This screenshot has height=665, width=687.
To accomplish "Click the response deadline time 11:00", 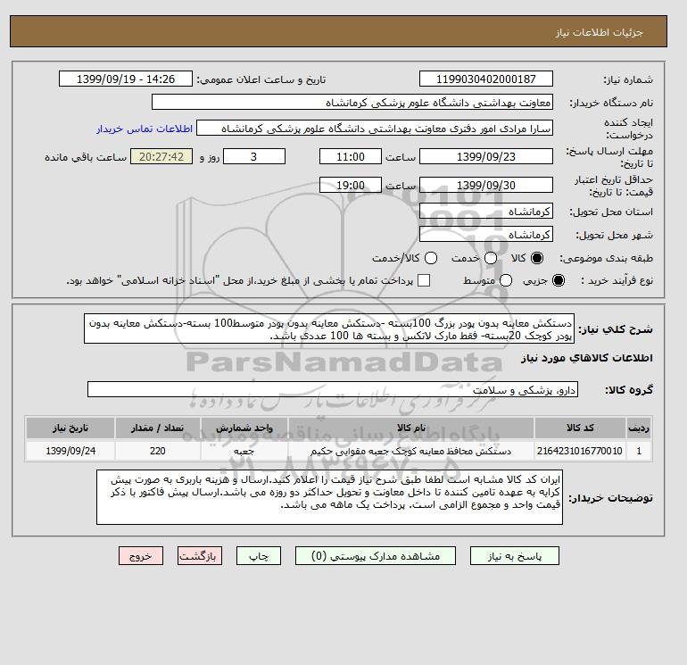I will pyautogui.click(x=351, y=156).
